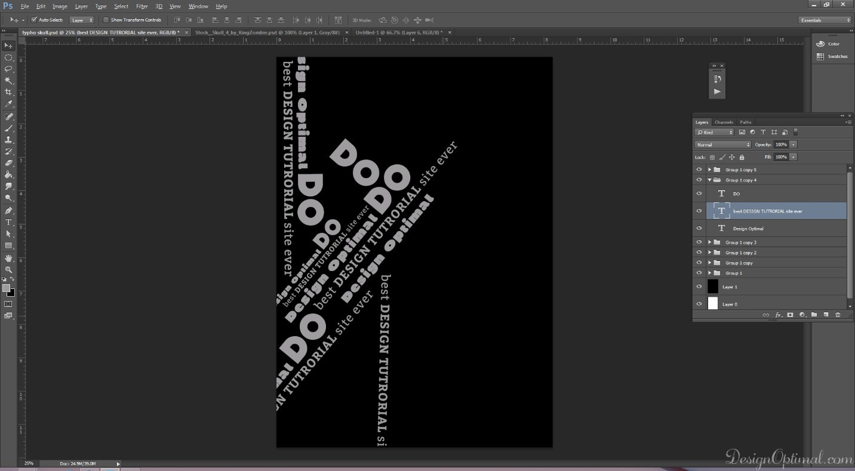Create a new layer with the page icon
This screenshot has height=471, width=855.
point(826,315)
